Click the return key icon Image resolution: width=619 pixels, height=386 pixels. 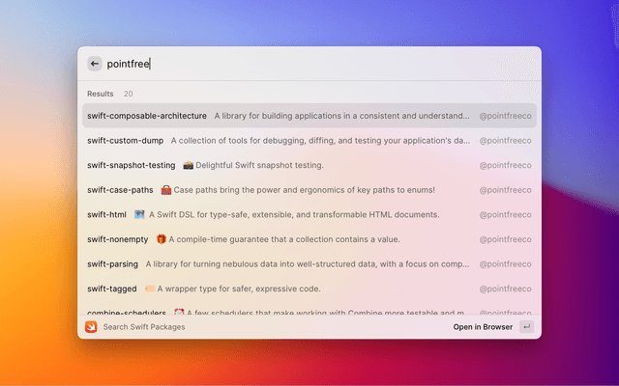pyautogui.click(x=526, y=327)
